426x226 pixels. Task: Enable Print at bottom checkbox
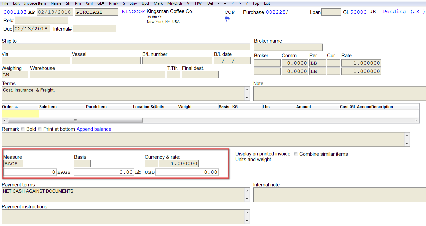coord(40,129)
